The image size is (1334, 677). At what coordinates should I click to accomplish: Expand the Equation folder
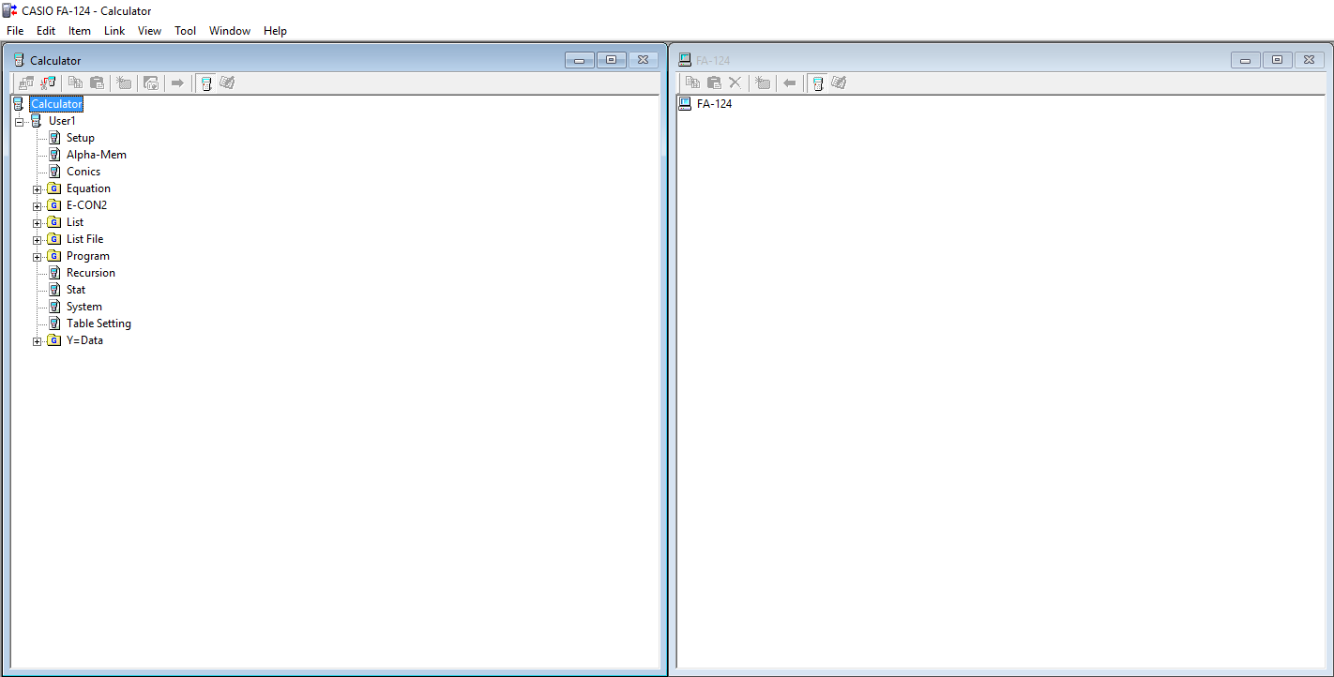[38, 188]
